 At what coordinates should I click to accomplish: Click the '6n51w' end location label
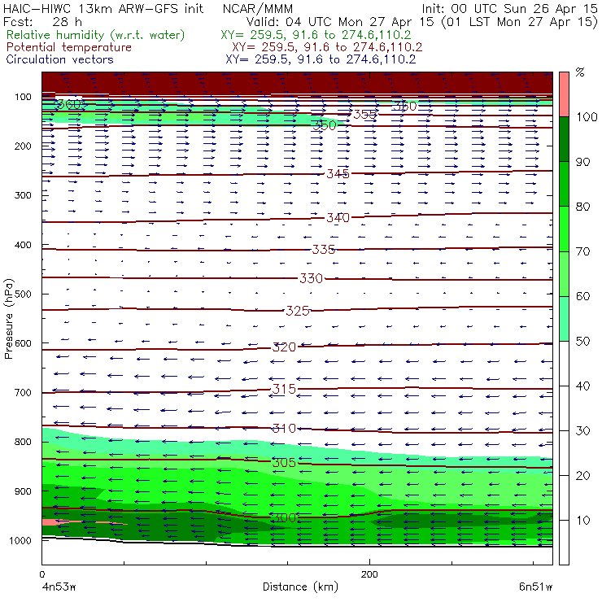click(535, 587)
